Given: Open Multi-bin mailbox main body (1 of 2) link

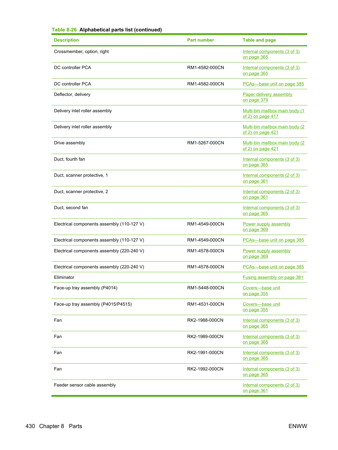Looking at the screenshot, I should [273, 114].
